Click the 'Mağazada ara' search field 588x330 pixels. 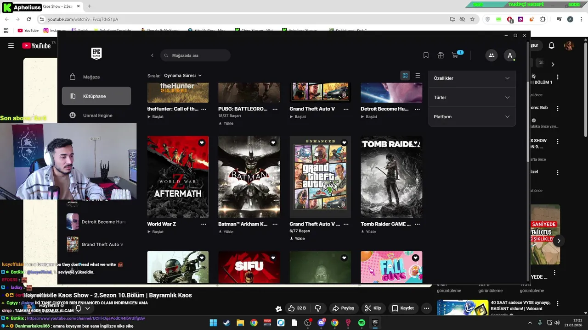(195, 55)
